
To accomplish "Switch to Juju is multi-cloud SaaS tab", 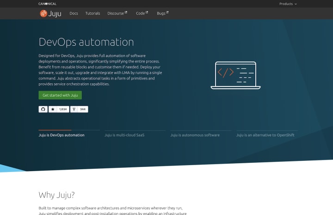I will click(x=124, y=135).
